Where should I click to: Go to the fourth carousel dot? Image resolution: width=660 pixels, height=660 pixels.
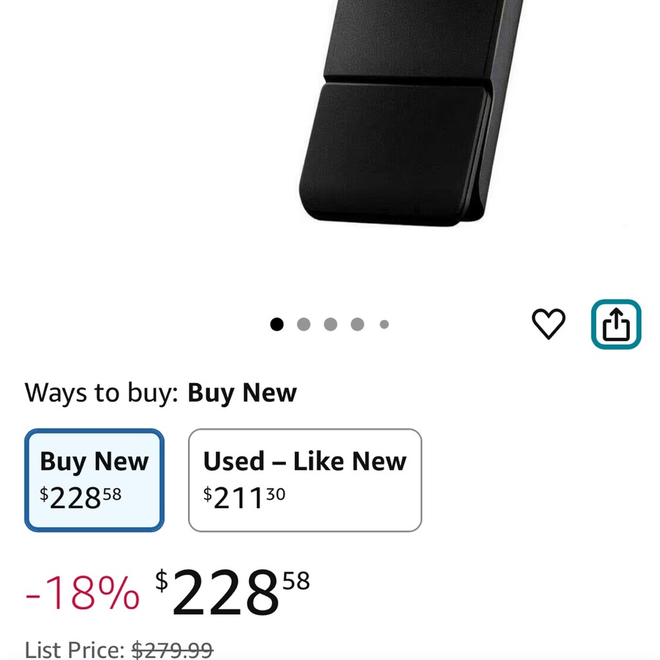coord(358,324)
